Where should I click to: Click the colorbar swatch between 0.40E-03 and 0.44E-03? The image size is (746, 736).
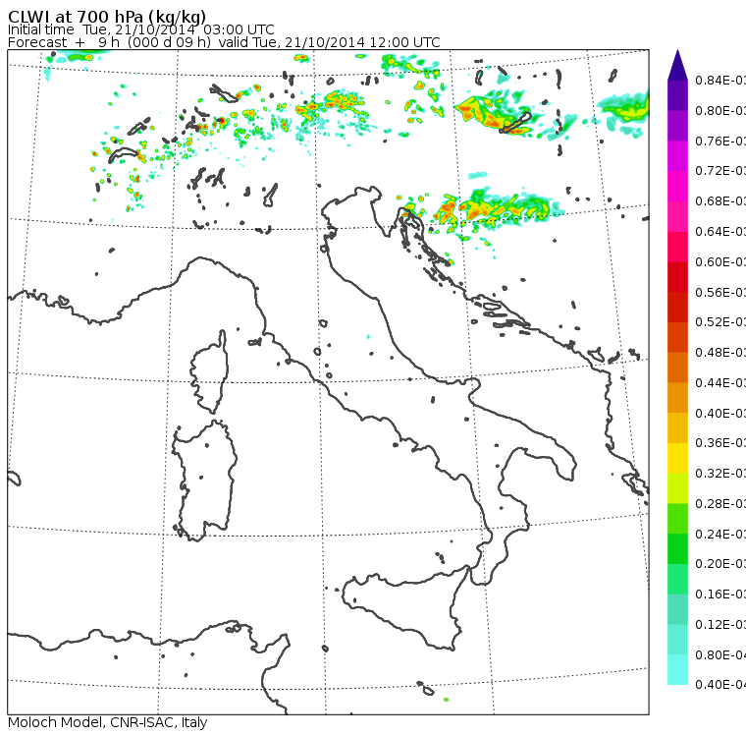[677, 397]
